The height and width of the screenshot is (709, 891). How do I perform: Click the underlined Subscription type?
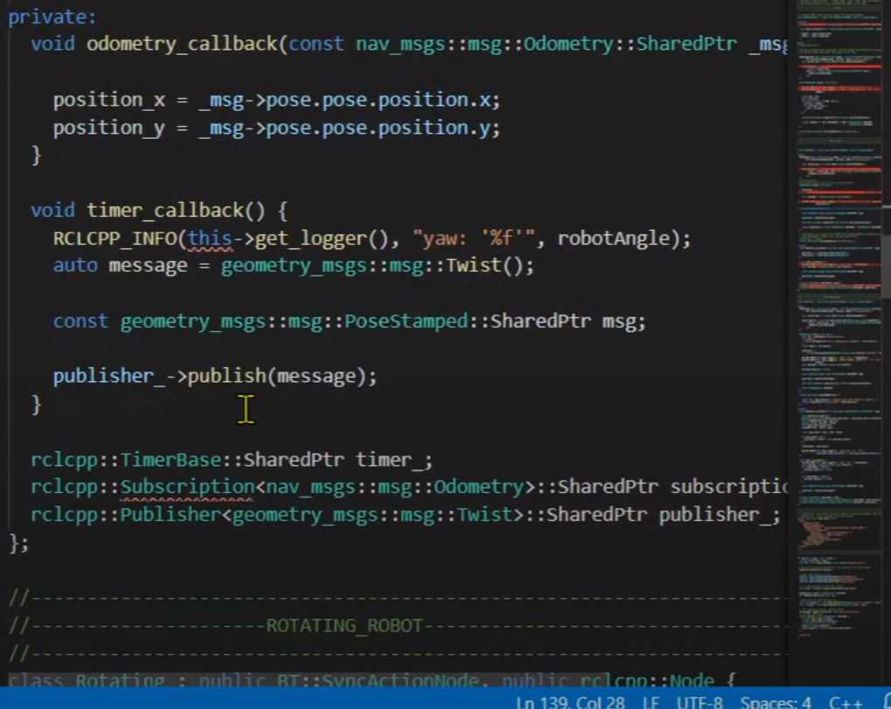[187, 487]
